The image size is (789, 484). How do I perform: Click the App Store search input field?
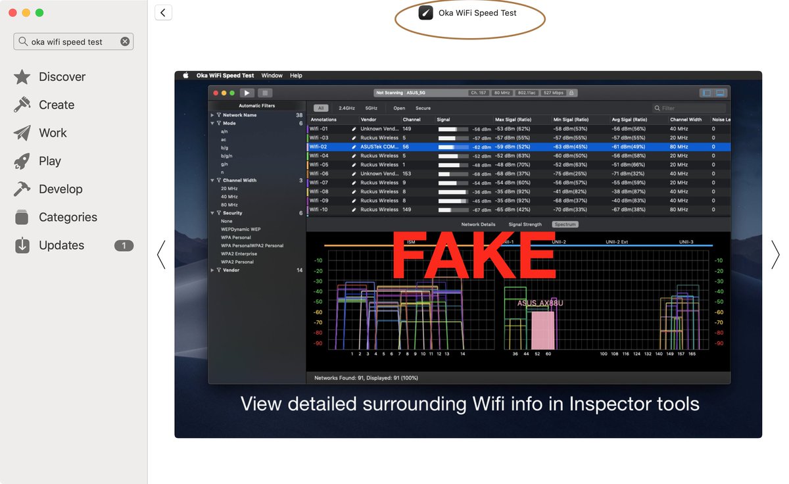pyautogui.click(x=74, y=41)
